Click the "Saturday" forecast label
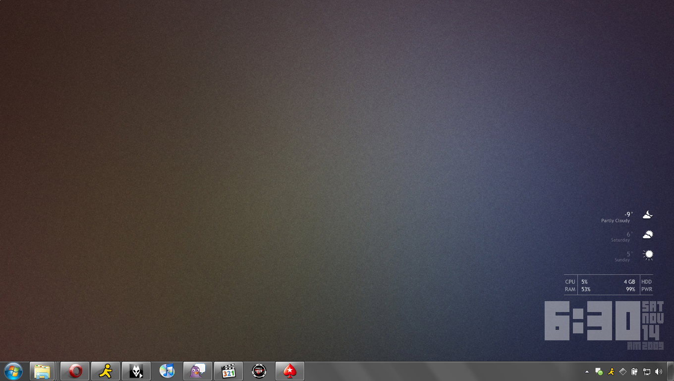Viewport: 674px width, 381px height. click(620, 240)
